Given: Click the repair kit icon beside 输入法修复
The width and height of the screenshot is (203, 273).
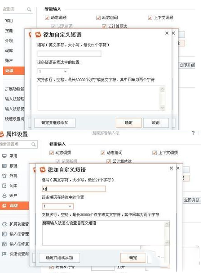Looking at the screenshot, I should pos(4,244).
